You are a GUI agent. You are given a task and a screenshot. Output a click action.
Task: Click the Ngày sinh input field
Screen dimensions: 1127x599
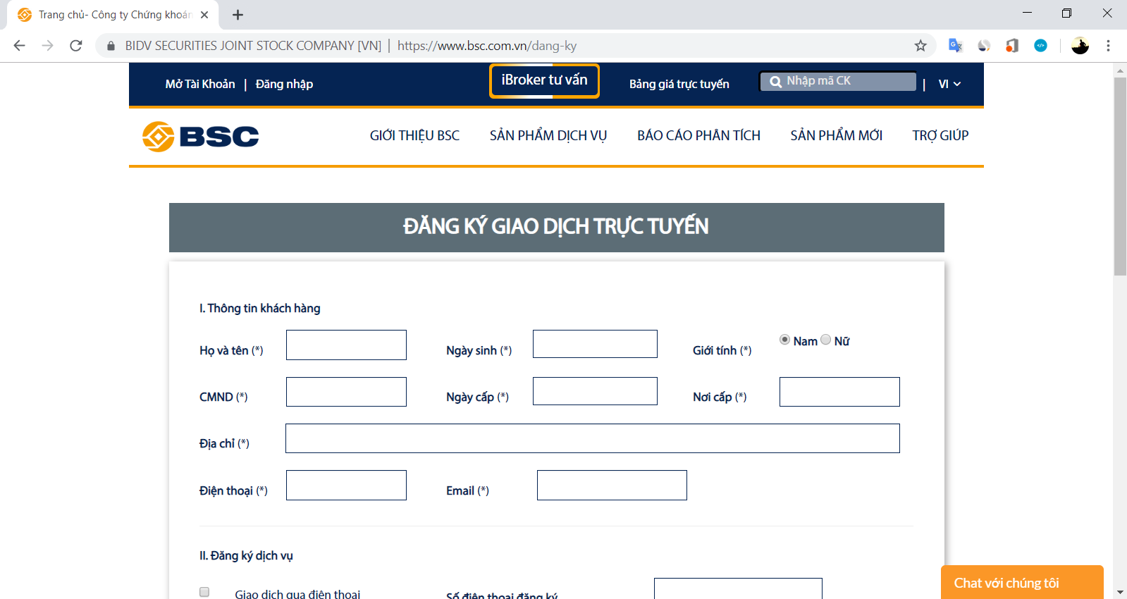coord(595,344)
